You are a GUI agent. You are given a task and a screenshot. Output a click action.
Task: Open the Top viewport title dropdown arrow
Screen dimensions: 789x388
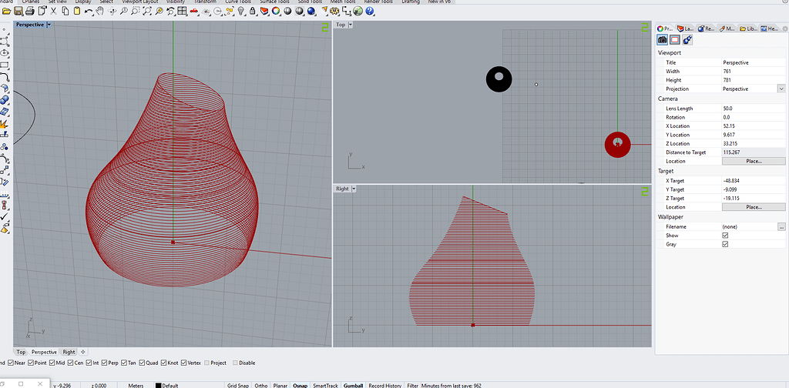point(351,25)
